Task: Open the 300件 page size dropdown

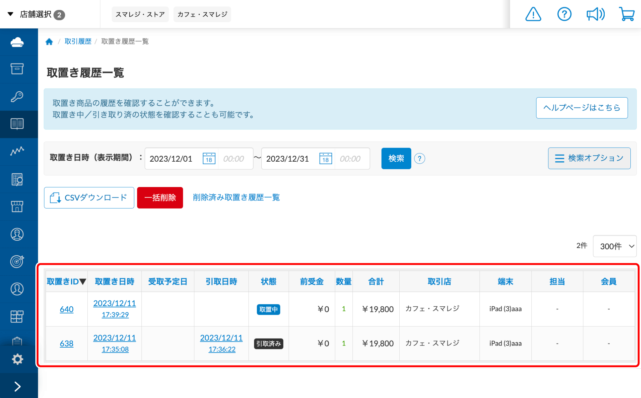Action: pyautogui.click(x=615, y=246)
